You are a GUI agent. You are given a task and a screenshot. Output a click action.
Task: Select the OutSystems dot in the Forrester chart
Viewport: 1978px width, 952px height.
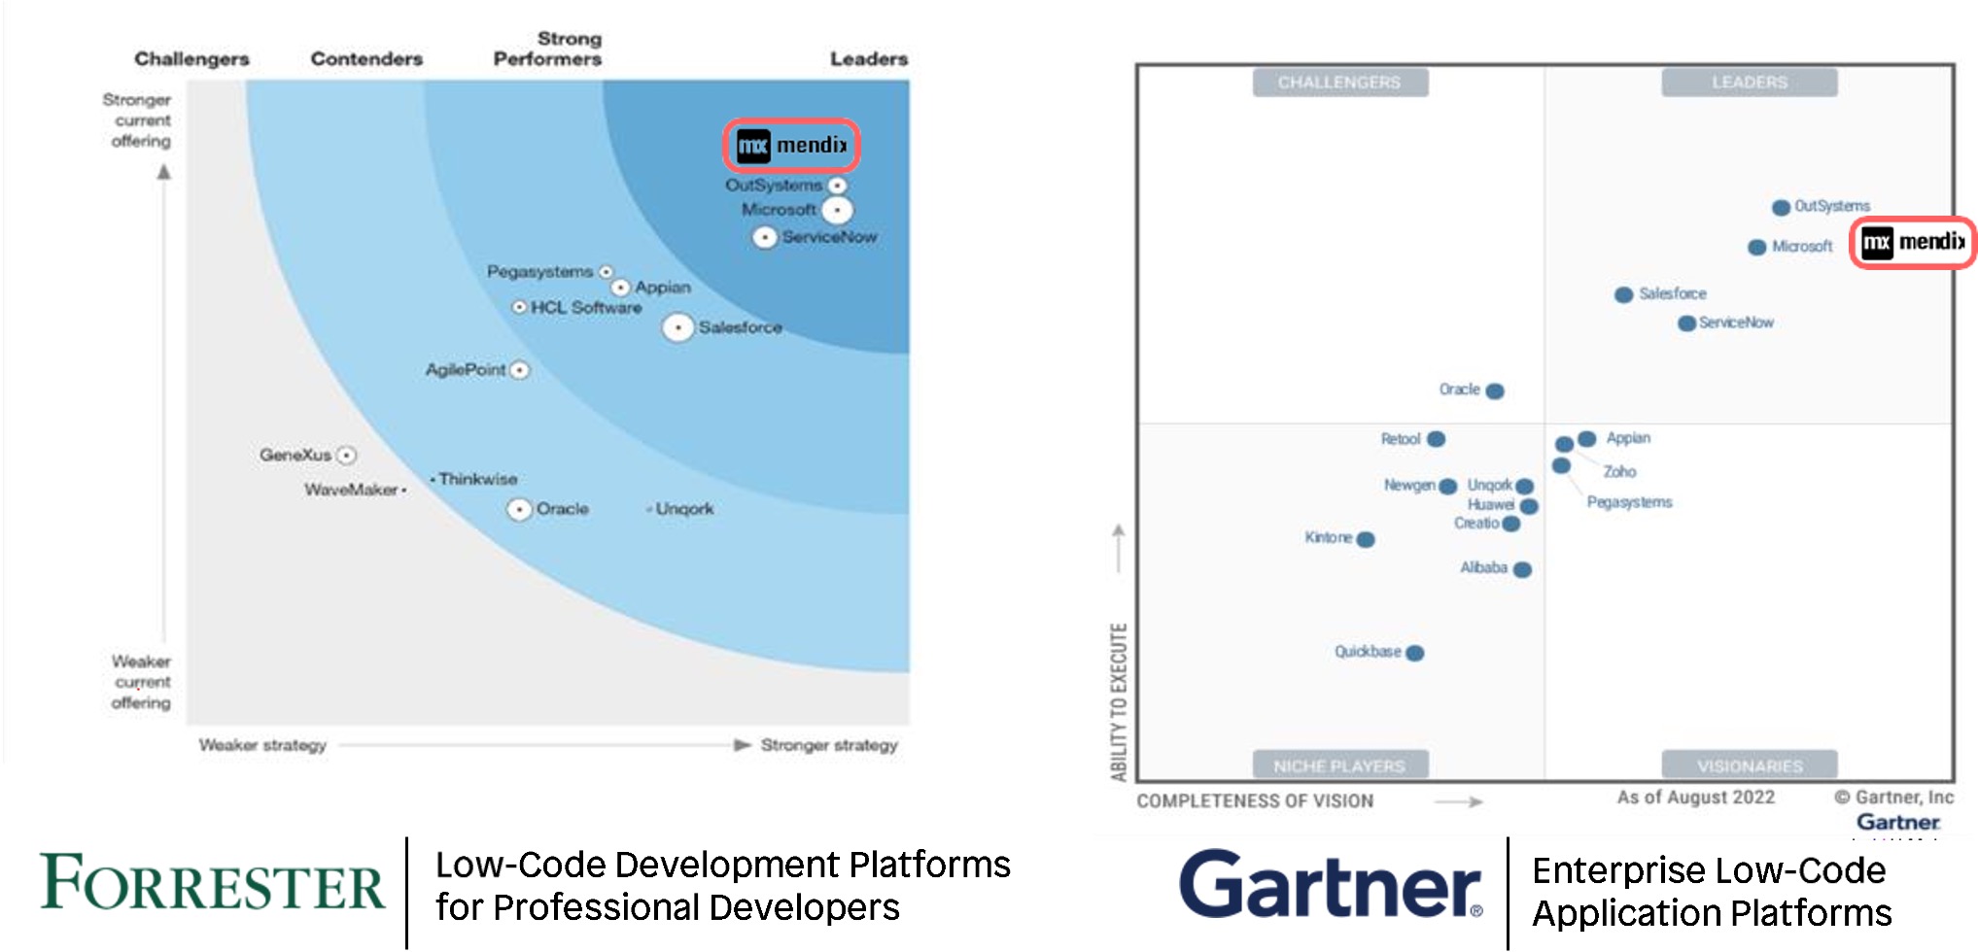pos(837,186)
